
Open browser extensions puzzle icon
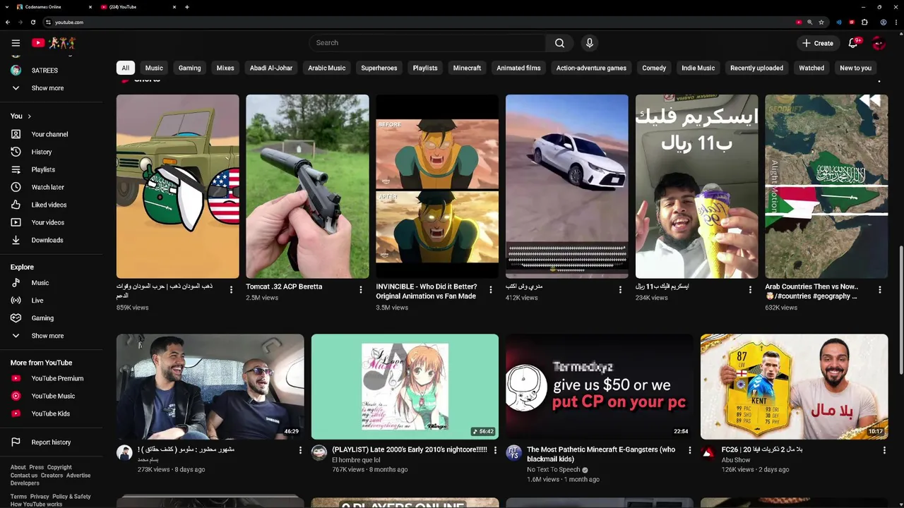864,22
